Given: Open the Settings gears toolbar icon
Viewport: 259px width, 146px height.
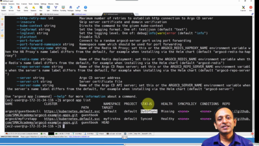Looking at the screenshot, I should point(78,9).
